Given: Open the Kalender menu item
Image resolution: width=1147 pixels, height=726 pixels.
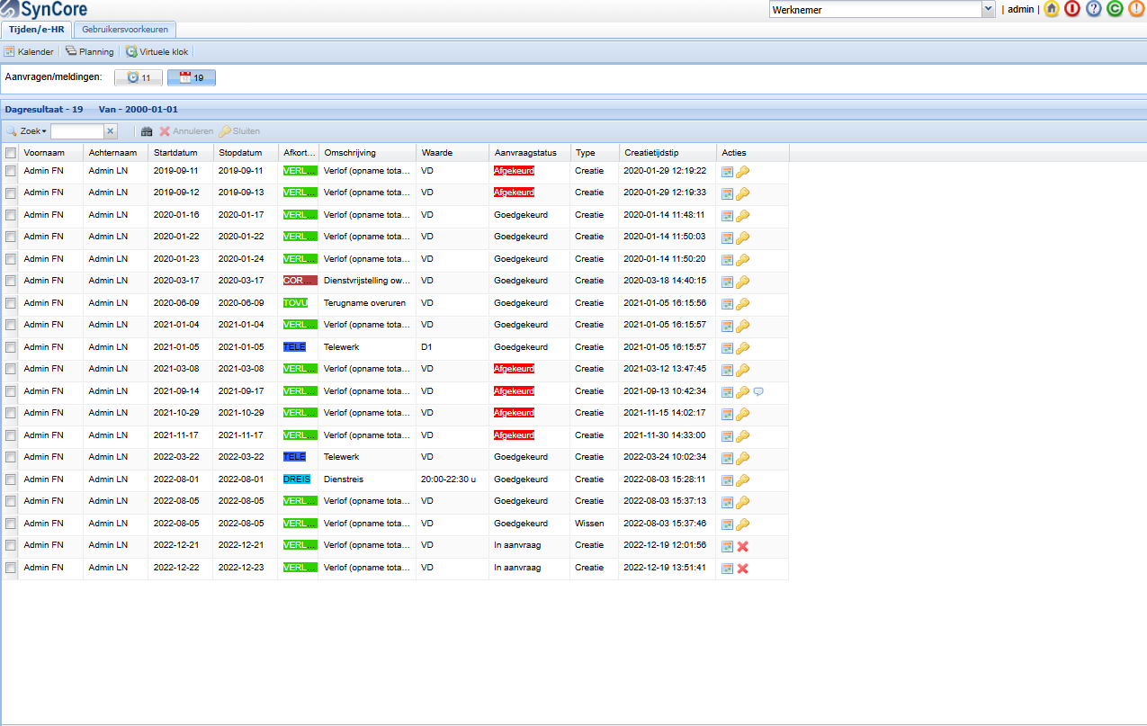Looking at the screenshot, I should click(29, 51).
